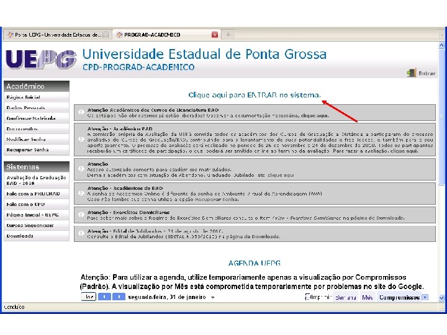This screenshot has height=335, width=447.
Task: Click 'Clique aqui para ENTRAR no sistema'
Action: 255,95
